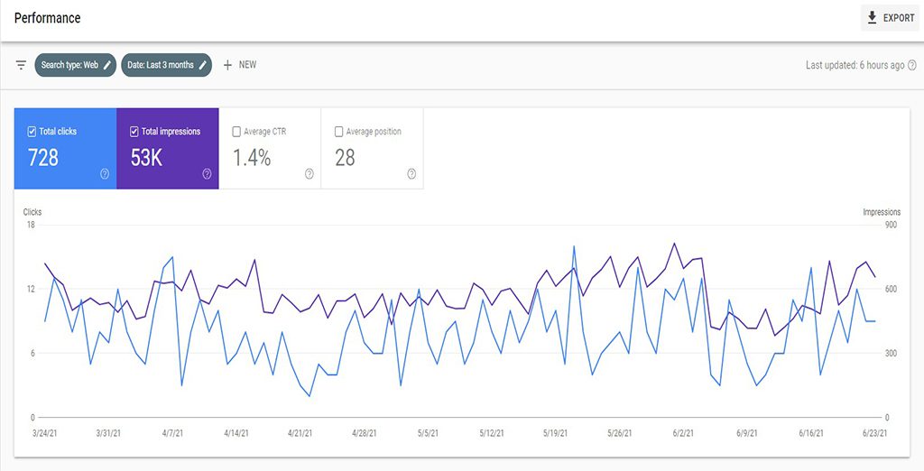Click the NEW filter button label
The image size is (924, 471).
[247, 65]
